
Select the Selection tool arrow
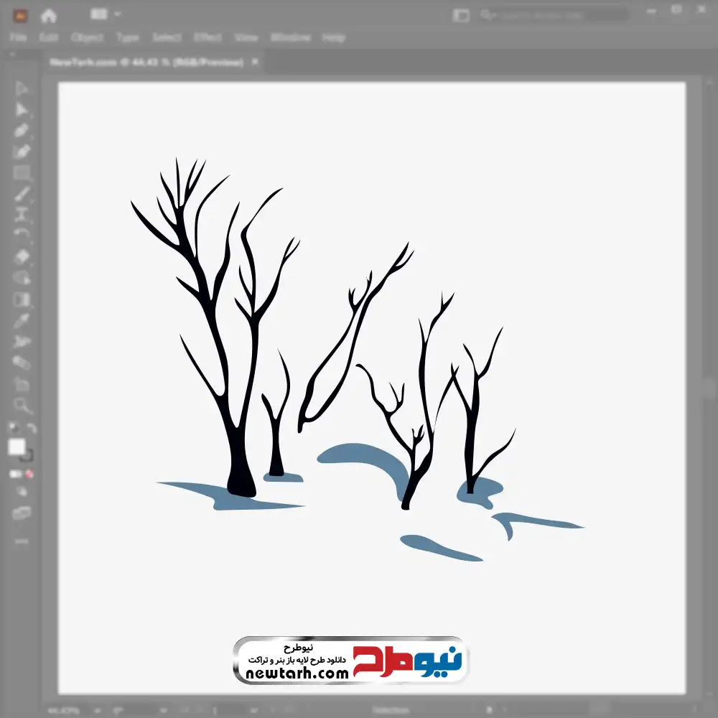click(22, 89)
